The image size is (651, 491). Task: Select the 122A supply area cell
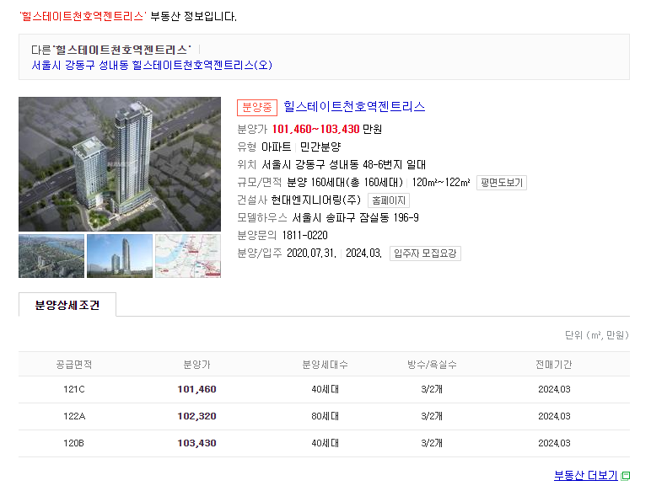(74, 416)
